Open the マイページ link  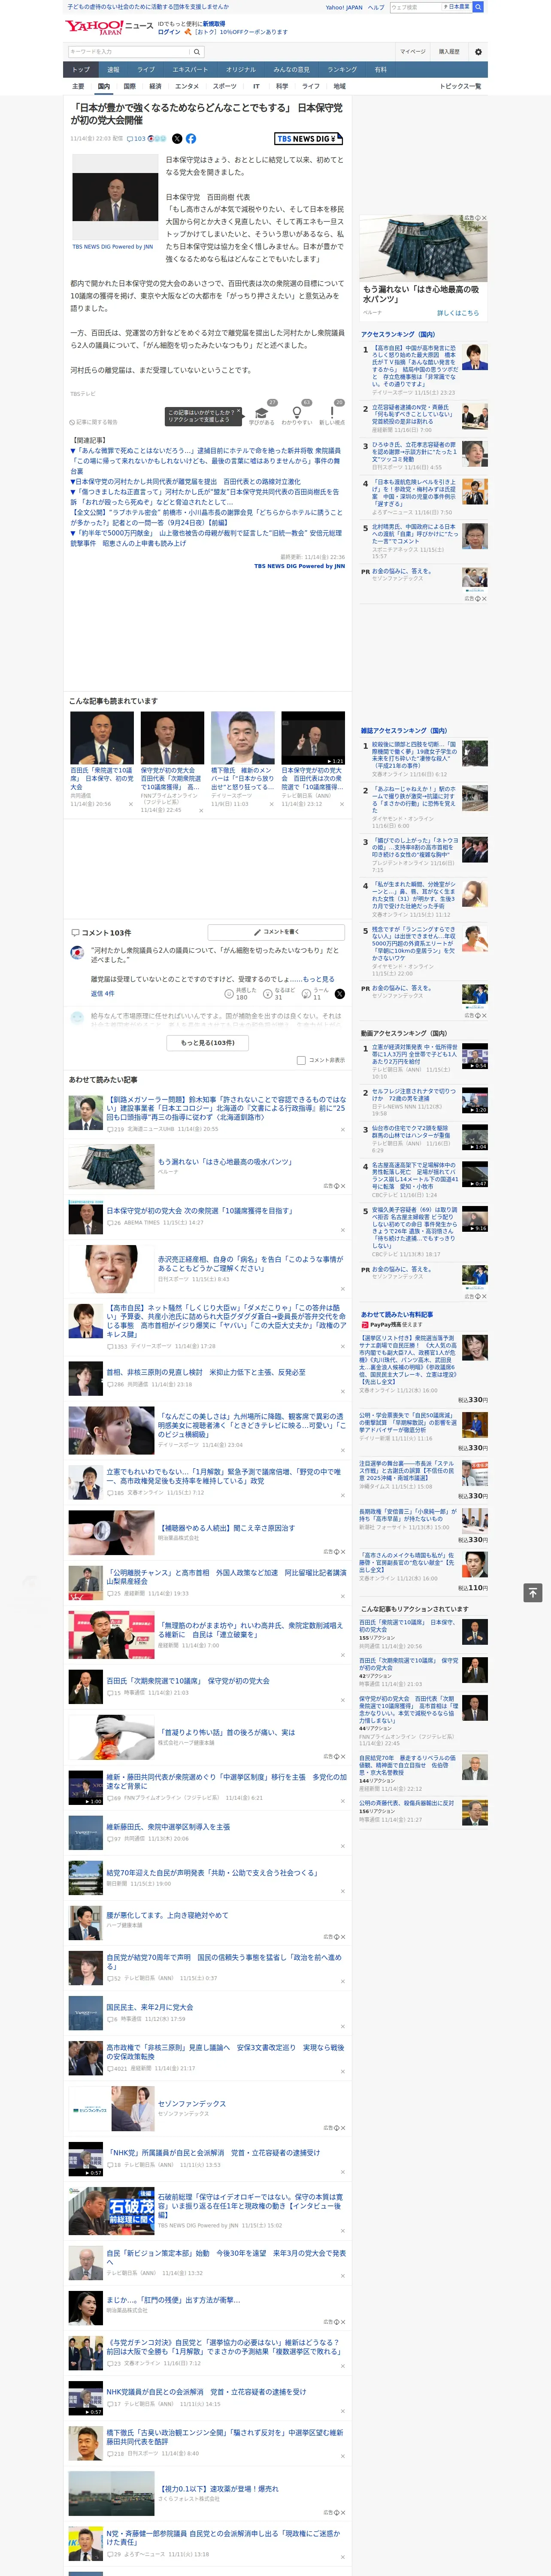[x=413, y=51]
